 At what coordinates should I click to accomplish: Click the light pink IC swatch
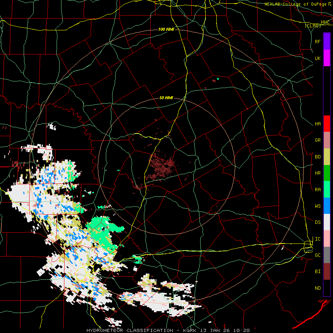coord(327,239)
